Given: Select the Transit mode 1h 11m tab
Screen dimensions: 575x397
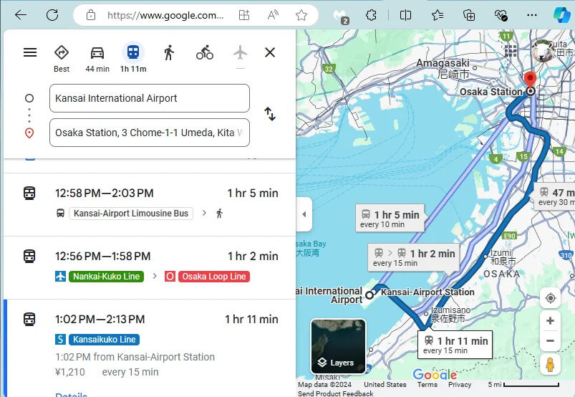Looking at the screenshot, I should click(x=133, y=58).
